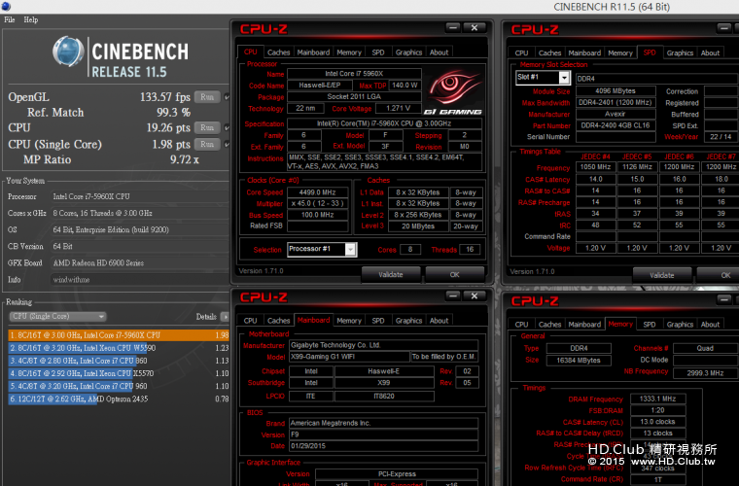The height and width of the screenshot is (486, 739).
Task: Click the G1 Gaming eye logo
Action: pyautogui.click(x=453, y=91)
